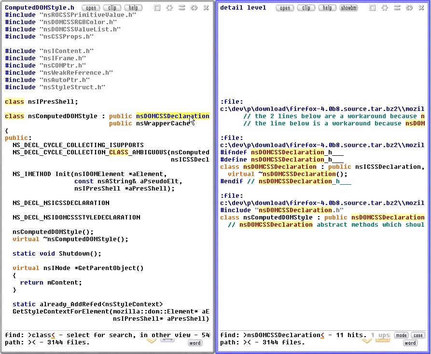Image resolution: width=431 pixels, height=354 pixels.
Task: Click the dotted circle icon in left pane header
Action: pyautogui.click(x=169, y=8)
